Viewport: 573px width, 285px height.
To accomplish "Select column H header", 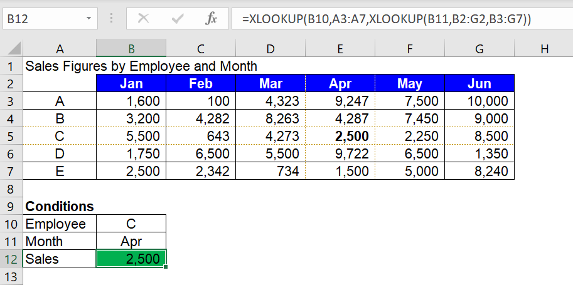I will [544, 48].
